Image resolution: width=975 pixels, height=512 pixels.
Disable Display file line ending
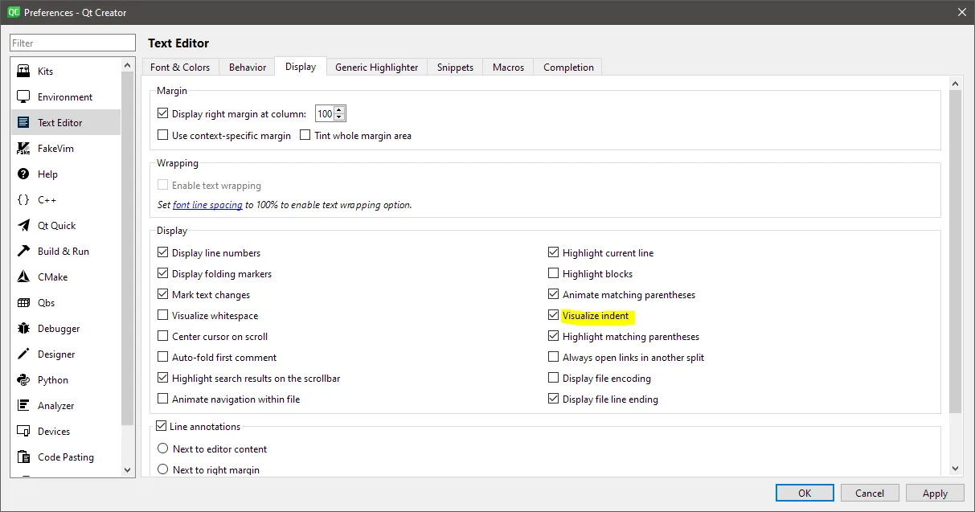click(553, 399)
